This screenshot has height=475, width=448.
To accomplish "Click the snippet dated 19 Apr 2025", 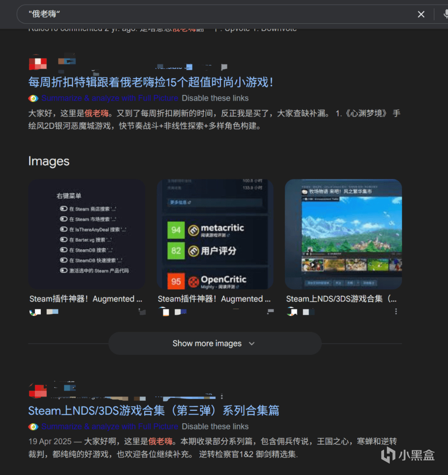I will [213, 448].
